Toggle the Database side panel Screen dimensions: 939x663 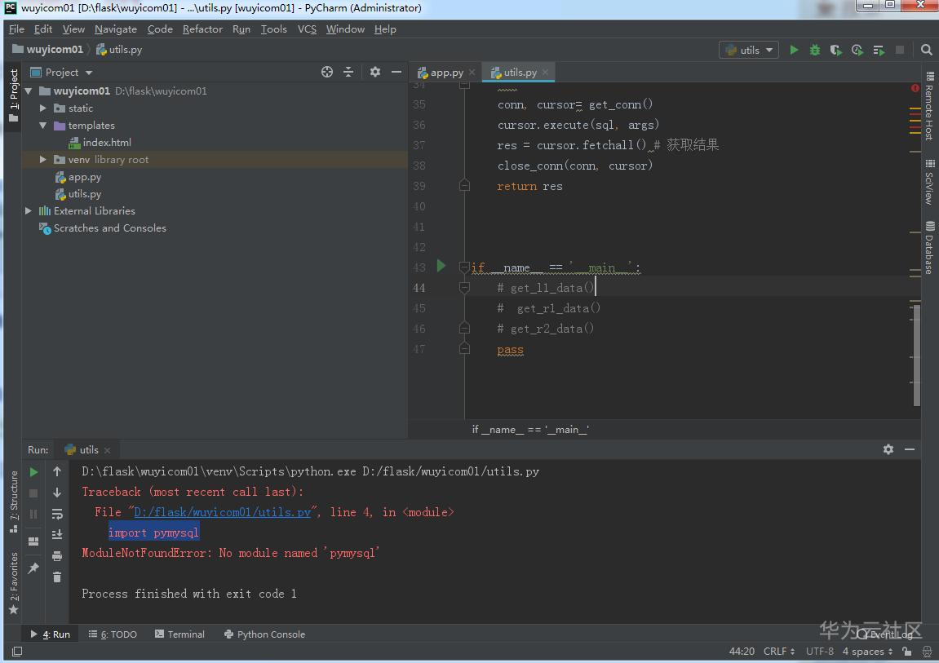click(x=929, y=249)
